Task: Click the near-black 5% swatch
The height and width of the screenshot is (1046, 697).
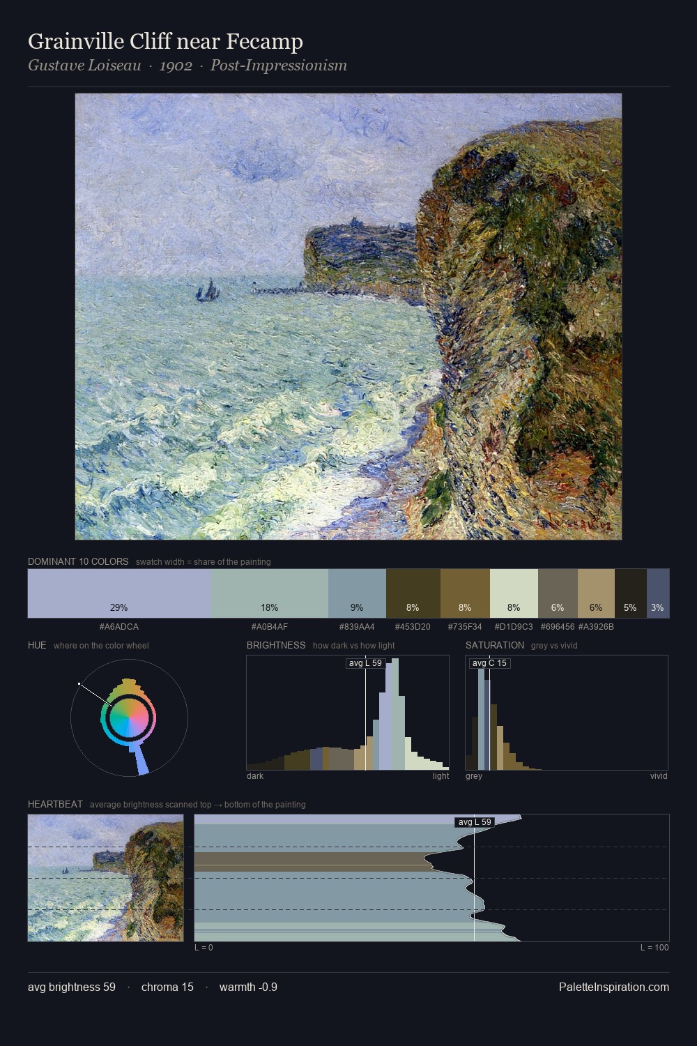Action: (631, 593)
